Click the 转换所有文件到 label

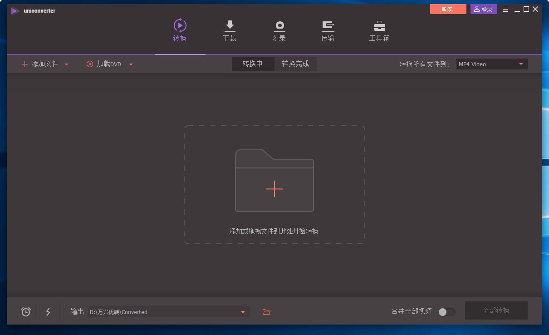tap(424, 64)
